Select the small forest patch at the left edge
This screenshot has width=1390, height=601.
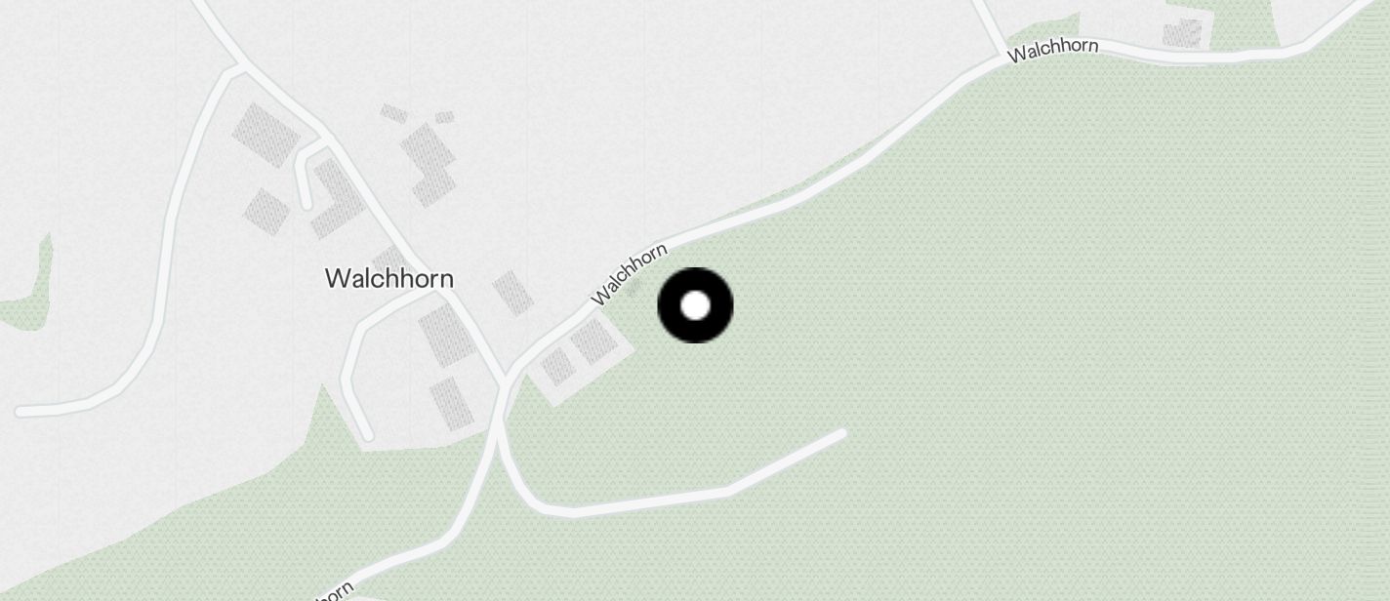tap(24, 293)
